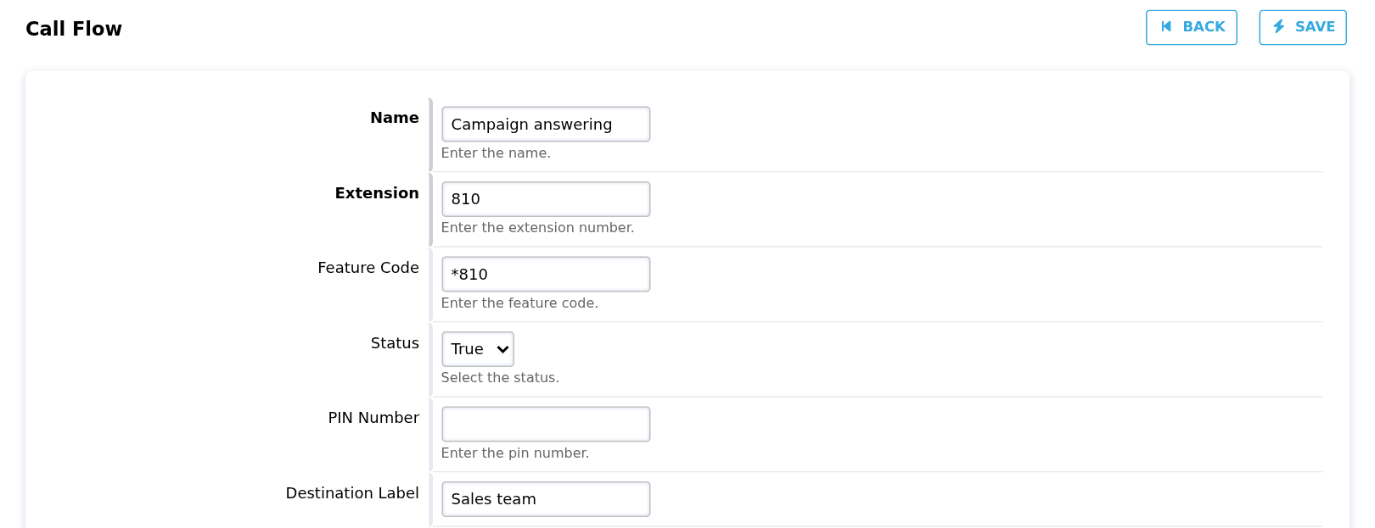Image resolution: width=1375 pixels, height=528 pixels.
Task: Click into the Extension field containing 810
Action: point(546,199)
